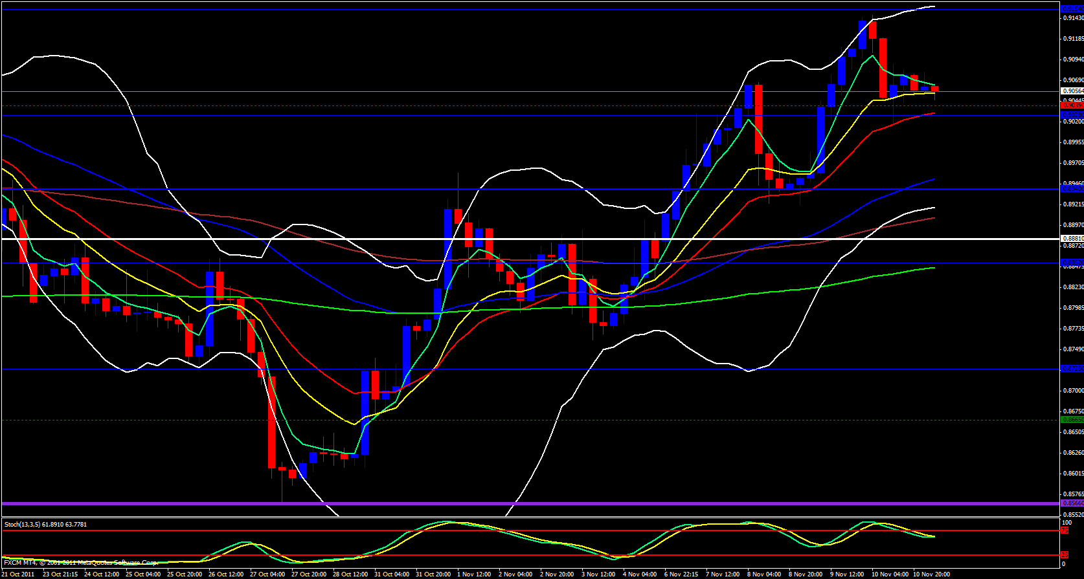Select the purple 0.8566 price level label
Viewport: 1084px width, 579px height.
click(1072, 503)
